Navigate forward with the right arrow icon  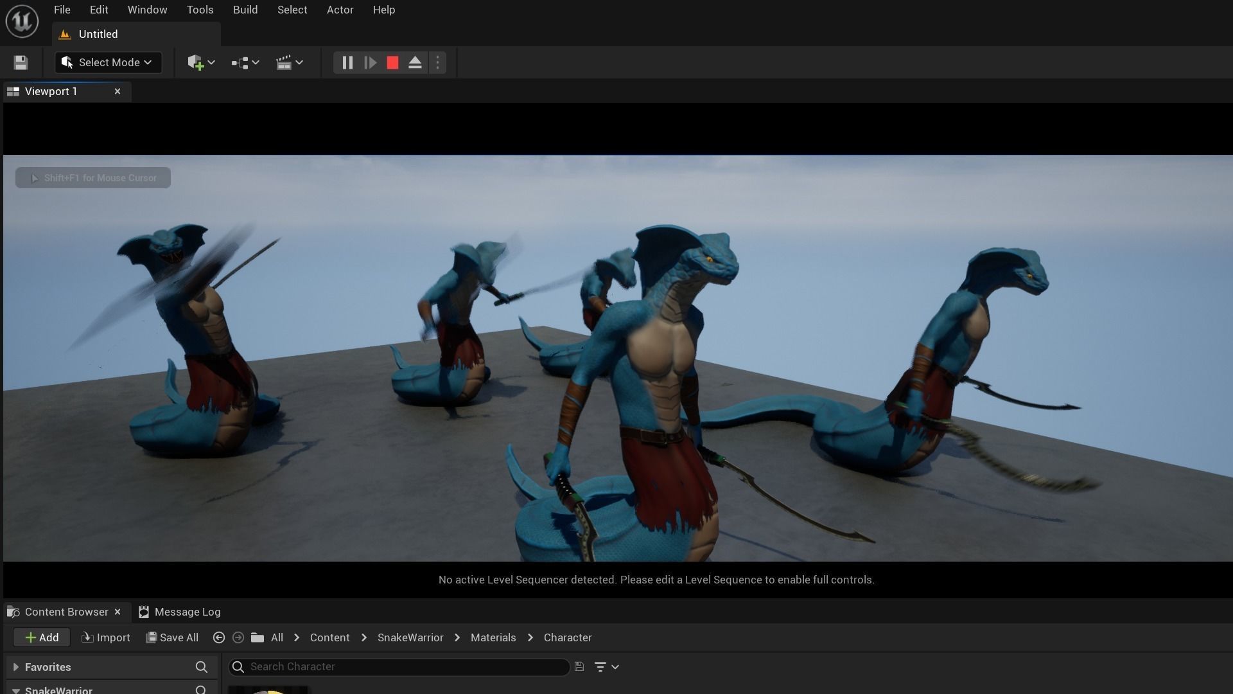pos(238,637)
